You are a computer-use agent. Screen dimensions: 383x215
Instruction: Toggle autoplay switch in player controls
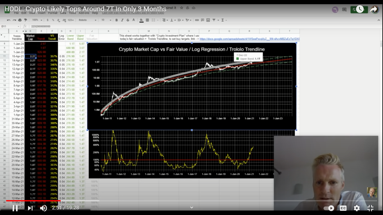[329, 208]
